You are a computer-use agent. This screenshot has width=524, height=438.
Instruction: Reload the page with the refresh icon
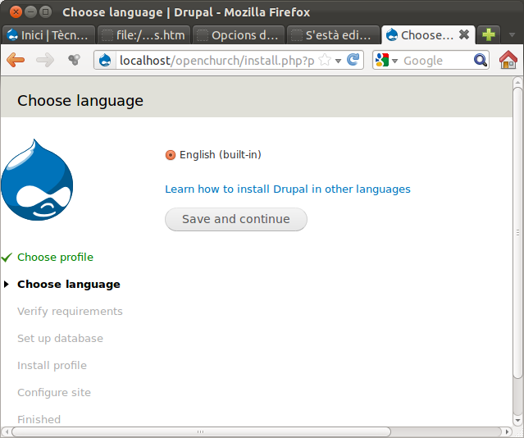(353, 60)
